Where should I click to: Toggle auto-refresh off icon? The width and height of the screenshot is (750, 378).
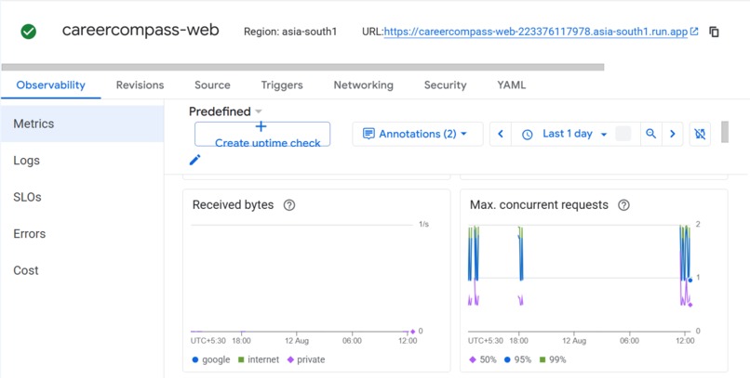(700, 134)
